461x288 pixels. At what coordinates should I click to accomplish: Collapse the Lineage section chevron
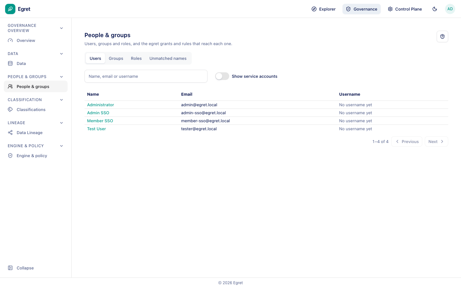point(61,123)
